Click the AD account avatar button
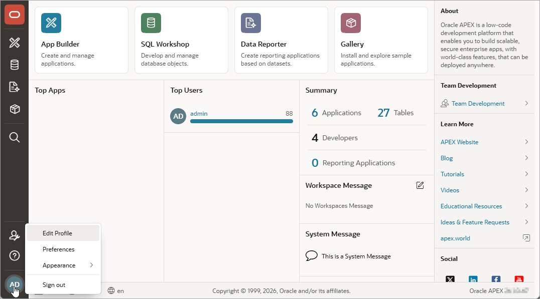 (15, 284)
